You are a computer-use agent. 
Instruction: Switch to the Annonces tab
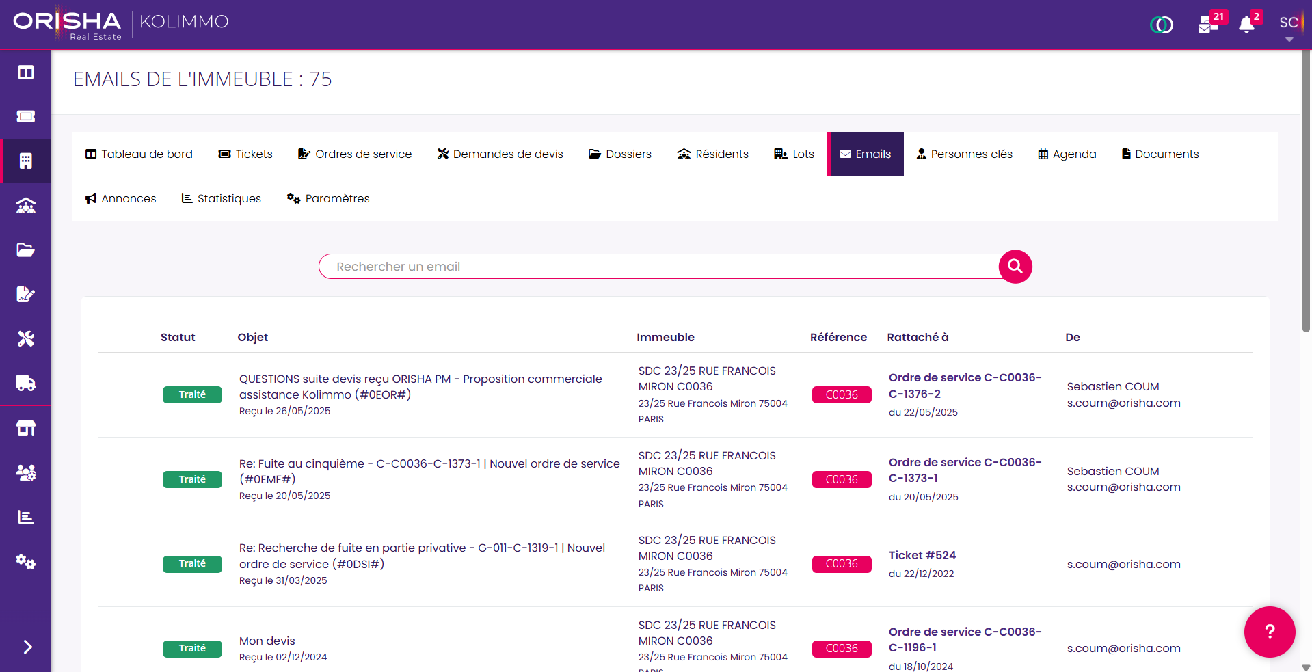[121, 199]
